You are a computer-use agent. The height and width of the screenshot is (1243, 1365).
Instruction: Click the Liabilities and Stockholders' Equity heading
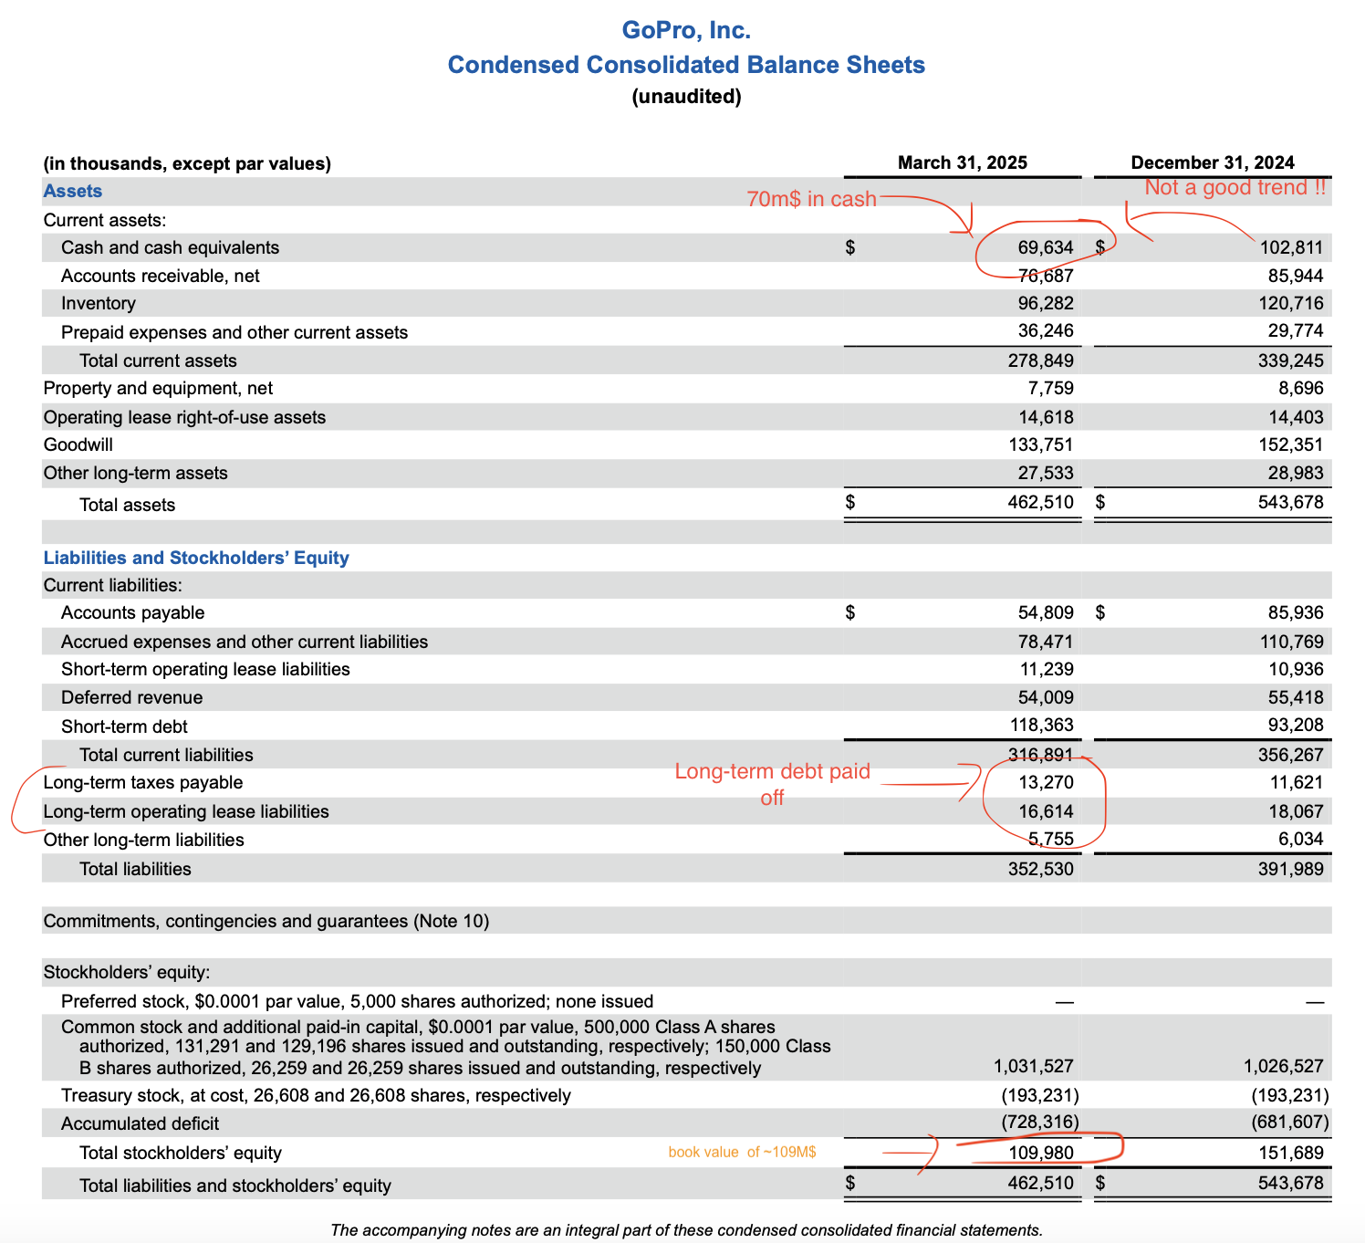196,558
